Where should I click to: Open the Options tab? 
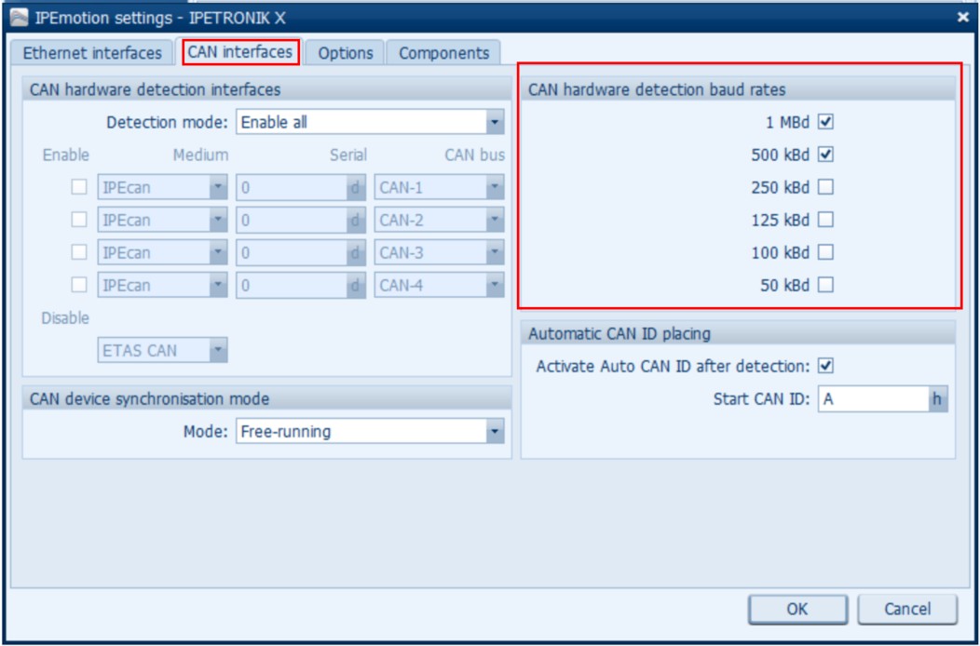pyautogui.click(x=345, y=53)
